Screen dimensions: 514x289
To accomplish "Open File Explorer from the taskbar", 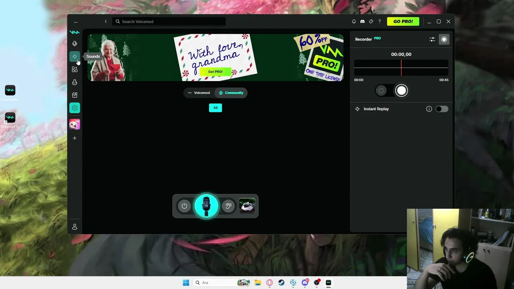I will tap(258, 283).
